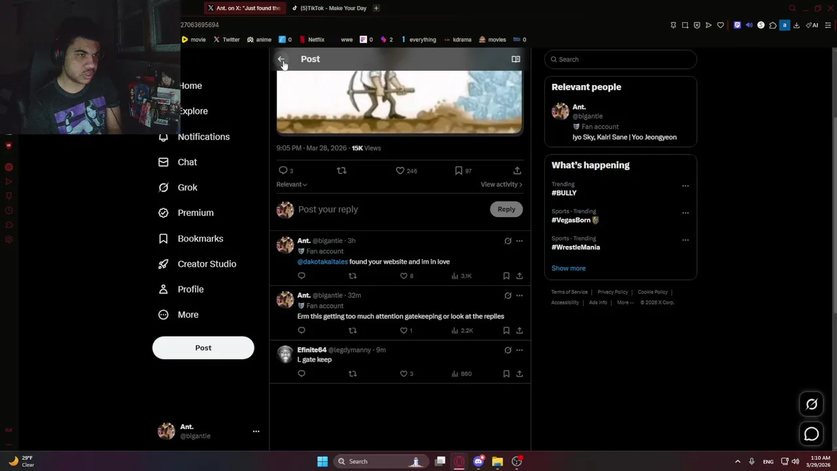
Task: Repost the main post
Action: [x=341, y=170]
